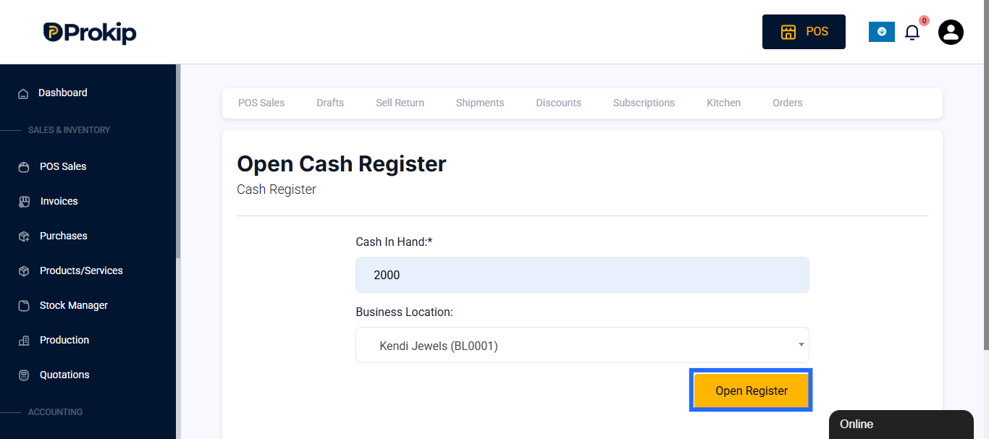Screen dimensions: 989x439
Task: Click the Prokip logo
Action: [89, 32]
